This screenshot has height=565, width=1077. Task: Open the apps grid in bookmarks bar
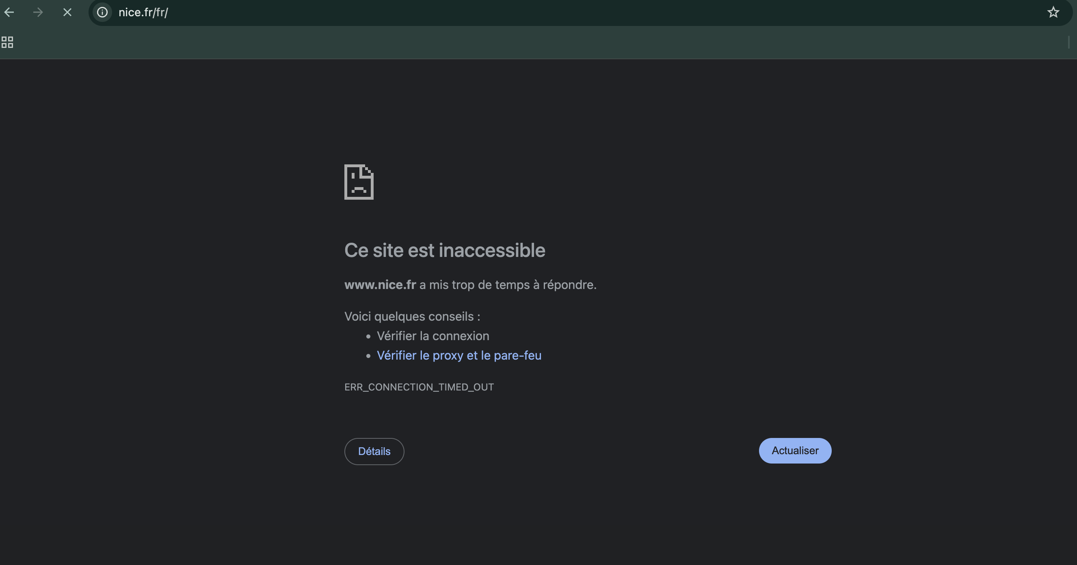point(8,42)
